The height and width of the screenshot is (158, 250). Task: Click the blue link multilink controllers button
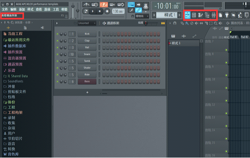pos(138,10)
